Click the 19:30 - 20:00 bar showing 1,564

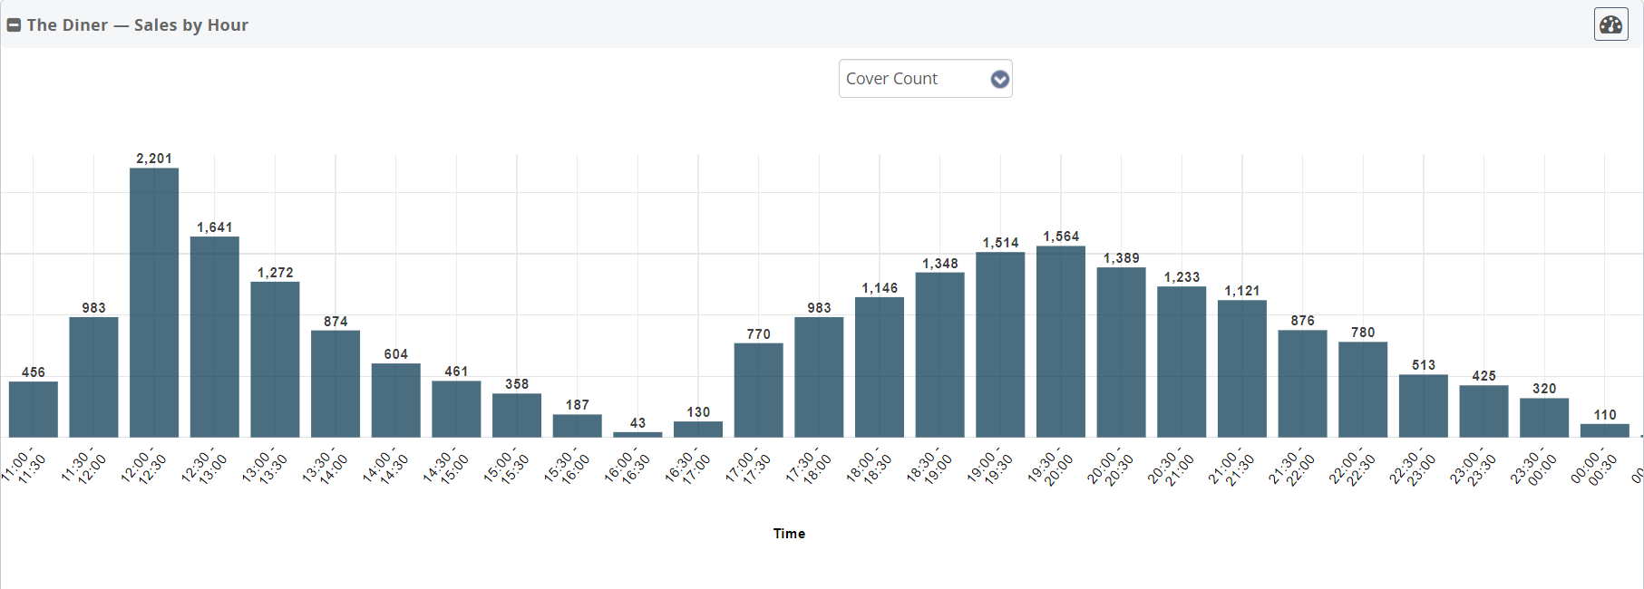tap(1061, 342)
